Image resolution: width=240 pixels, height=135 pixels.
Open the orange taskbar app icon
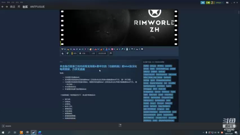pos(21,132)
